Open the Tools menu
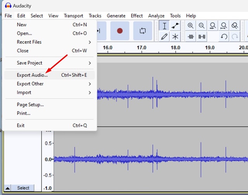 pos(175,16)
